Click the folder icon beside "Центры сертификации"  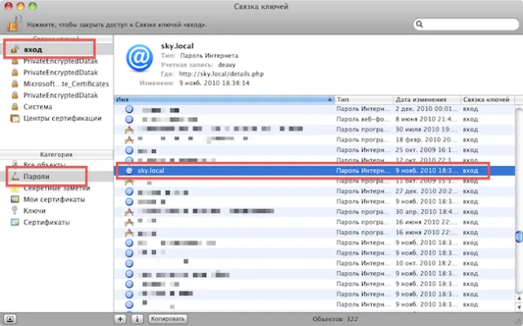point(15,118)
